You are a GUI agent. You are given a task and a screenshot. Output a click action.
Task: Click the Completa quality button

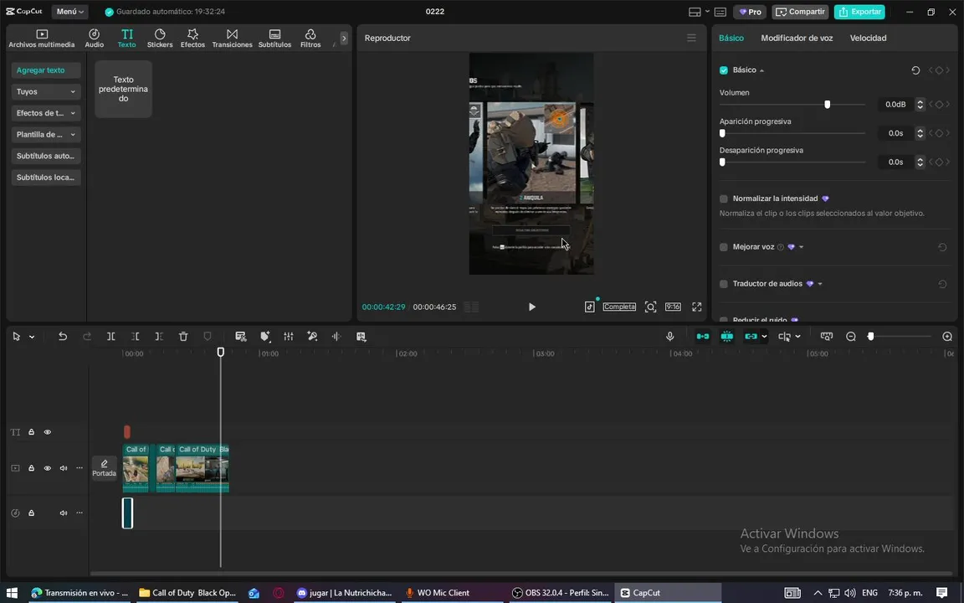click(x=619, y=307)
